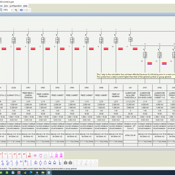The height and width of the screenshot is (175, 175).
Task: Click the yellow blocking error tooltip message
Action: [136, 76]
